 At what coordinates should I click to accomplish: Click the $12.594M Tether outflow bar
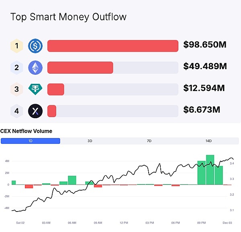coord(56,89)
